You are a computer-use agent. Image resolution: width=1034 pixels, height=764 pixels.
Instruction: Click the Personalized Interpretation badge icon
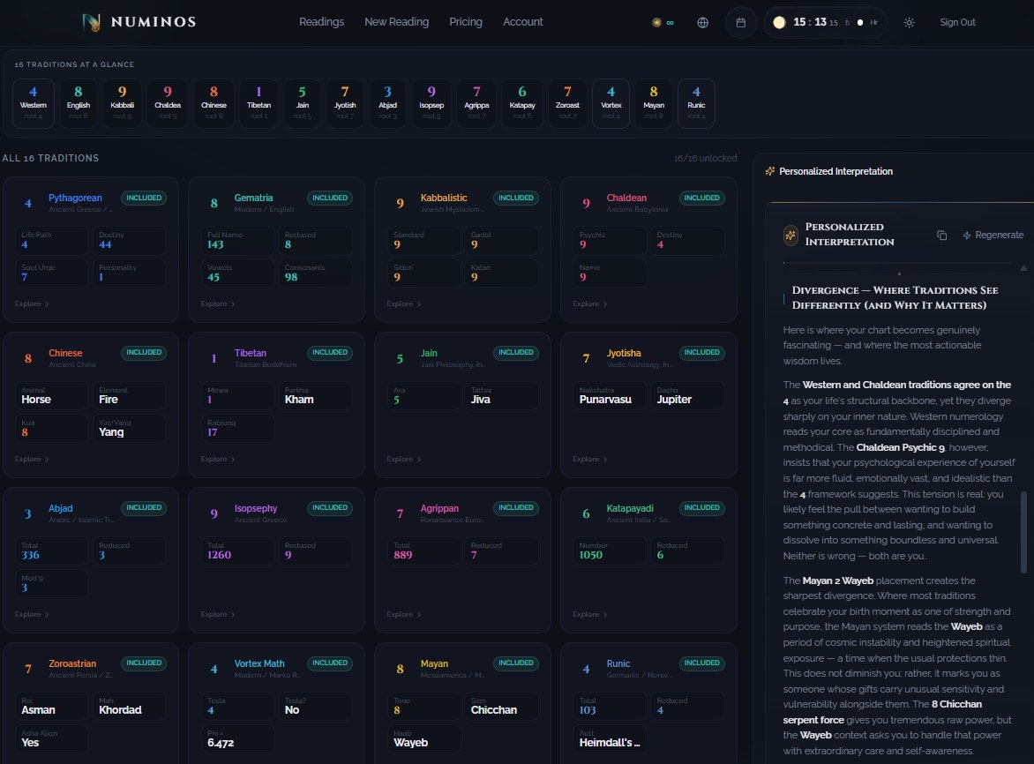pos(790,235)
